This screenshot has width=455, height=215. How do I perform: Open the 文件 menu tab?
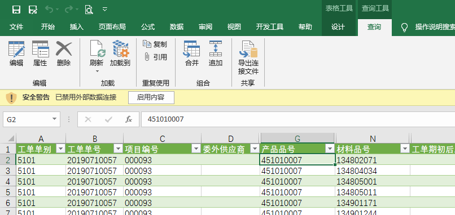coord(16,27)
